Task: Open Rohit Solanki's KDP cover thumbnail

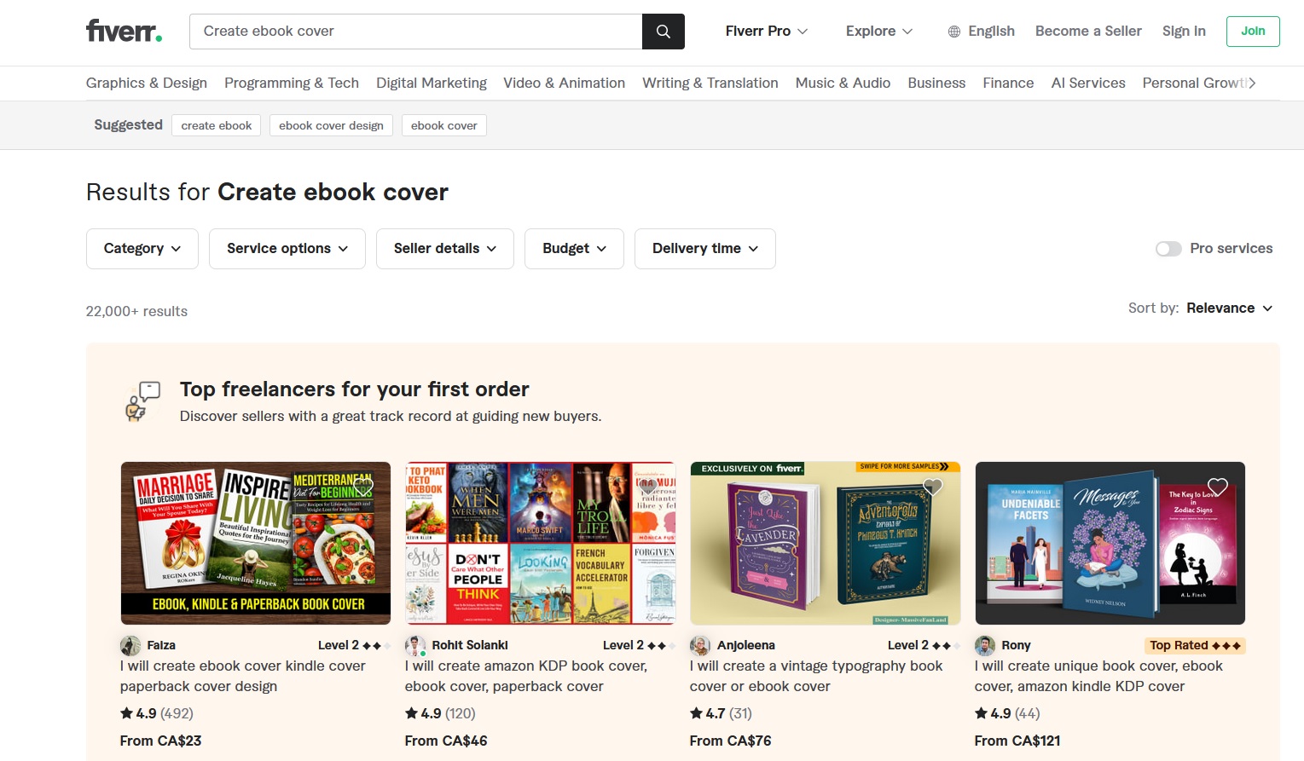Action: click(541, 544)
